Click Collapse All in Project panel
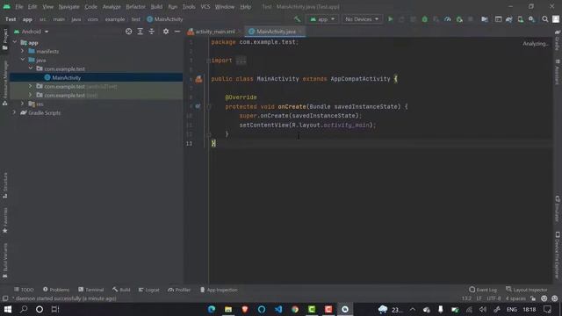This screenshot has height=316, width=562. click(x=152, y=32)
